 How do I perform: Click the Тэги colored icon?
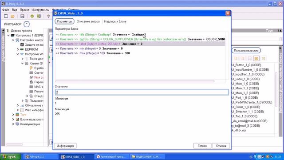tap(17, 115)
